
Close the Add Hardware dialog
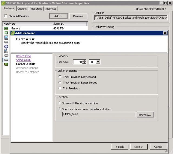point(165,33)
